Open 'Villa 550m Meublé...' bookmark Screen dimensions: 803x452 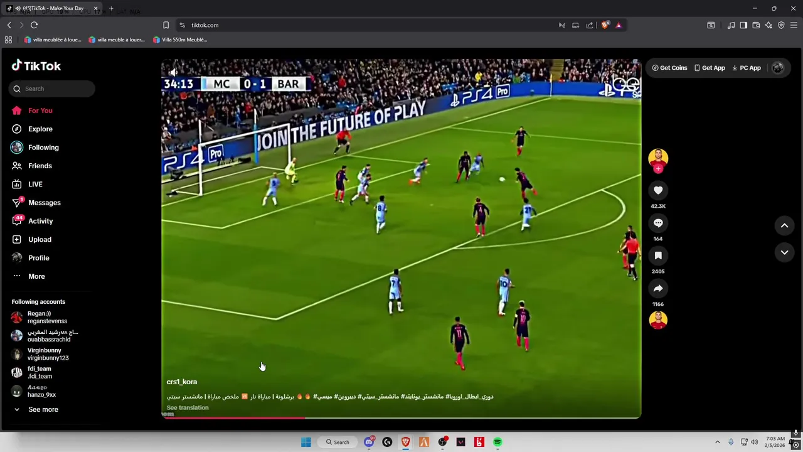point(180,40)
